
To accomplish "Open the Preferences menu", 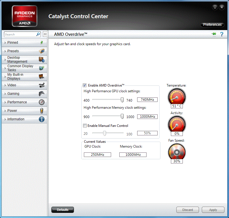I will [x=212, y=25].
